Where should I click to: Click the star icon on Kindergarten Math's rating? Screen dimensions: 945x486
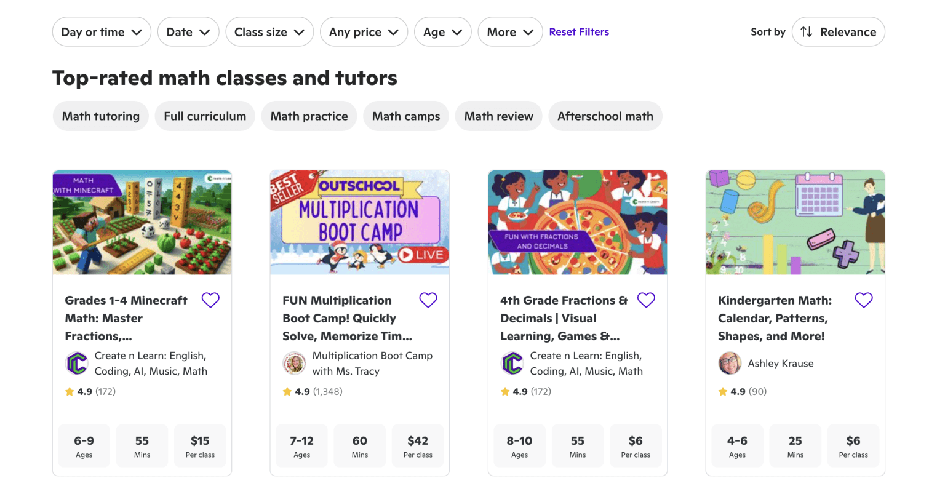pos(722,391)
